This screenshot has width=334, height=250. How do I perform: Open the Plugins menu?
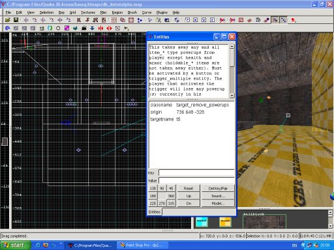[x=162, y=12]
